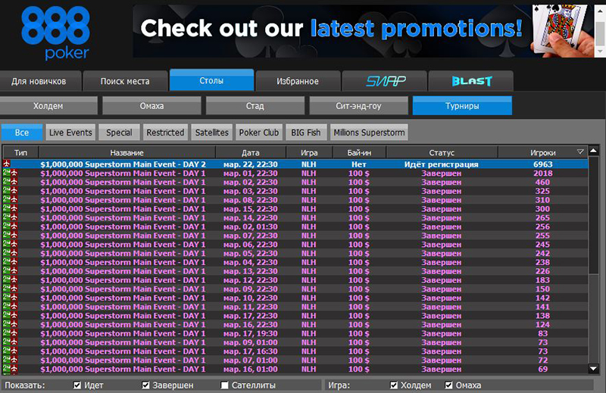Viewport: 606px width, 393px height.
Task: Click the 888poker logo
Action: pyautogui.click(x=55, y=33)
